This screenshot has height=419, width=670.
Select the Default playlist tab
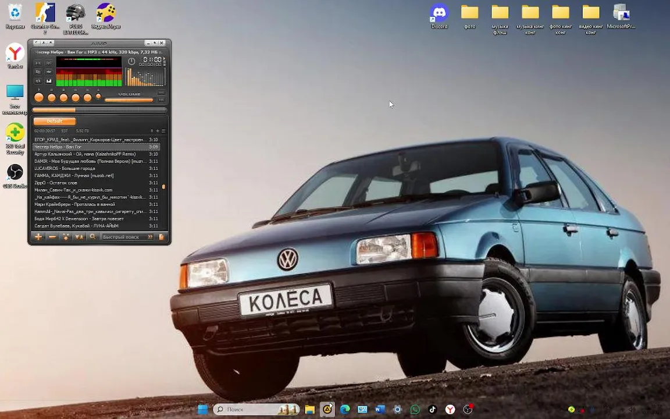[x=54, y=122]
